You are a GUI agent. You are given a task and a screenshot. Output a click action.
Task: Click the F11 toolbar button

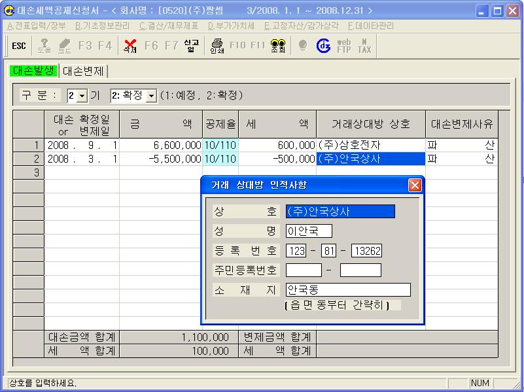click(258, 45)
